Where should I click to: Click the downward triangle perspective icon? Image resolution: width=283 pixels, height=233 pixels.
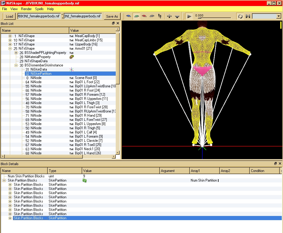(177, 16)
